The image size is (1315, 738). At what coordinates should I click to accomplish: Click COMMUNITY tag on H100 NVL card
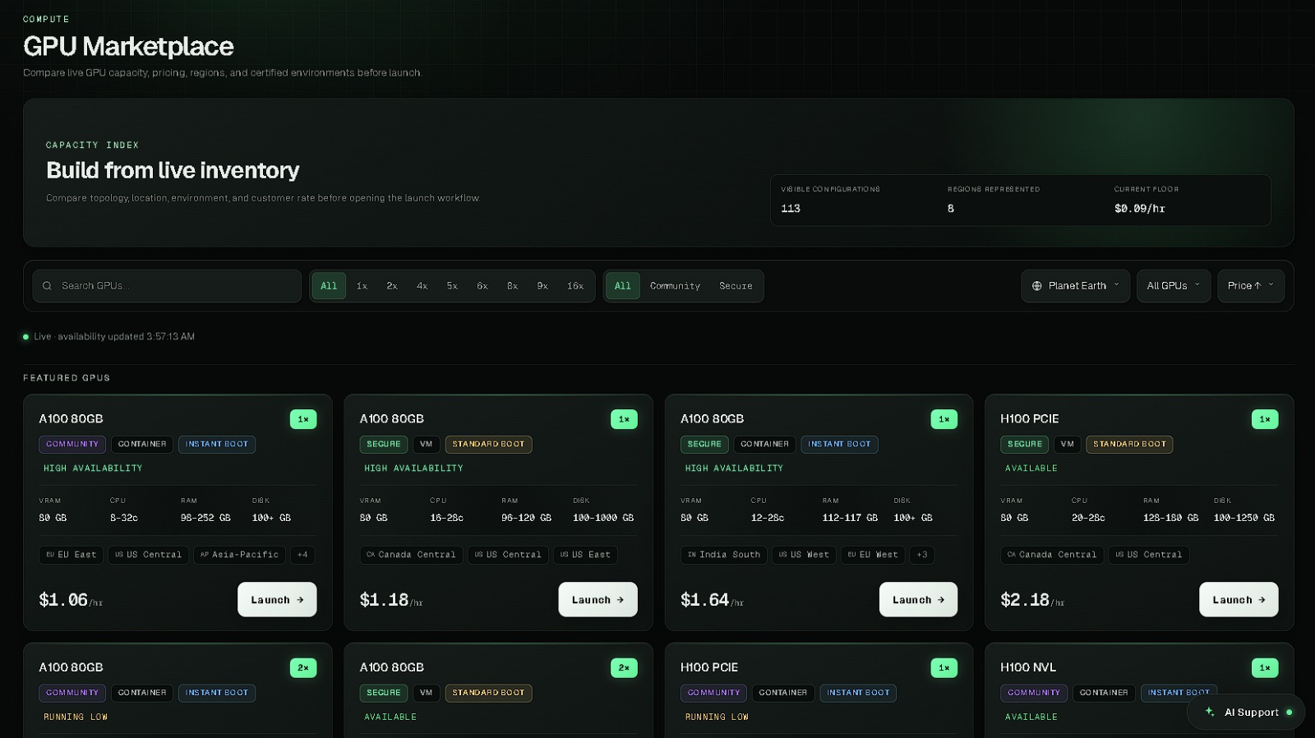tap(1034, 693)
